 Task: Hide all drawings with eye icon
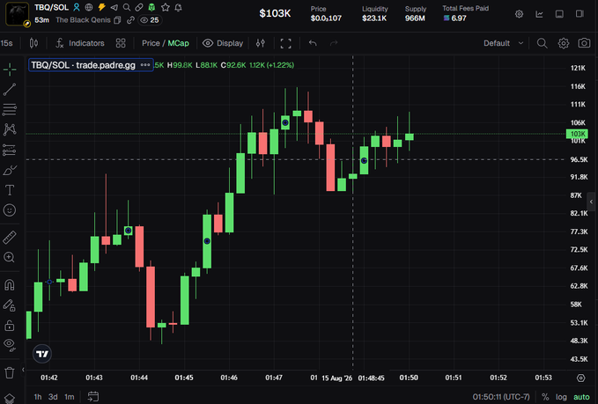tap(10, 345)
